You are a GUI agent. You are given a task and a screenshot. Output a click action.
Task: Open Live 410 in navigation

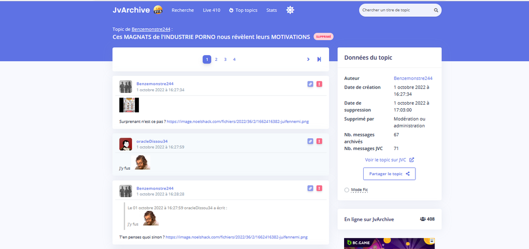211,10
